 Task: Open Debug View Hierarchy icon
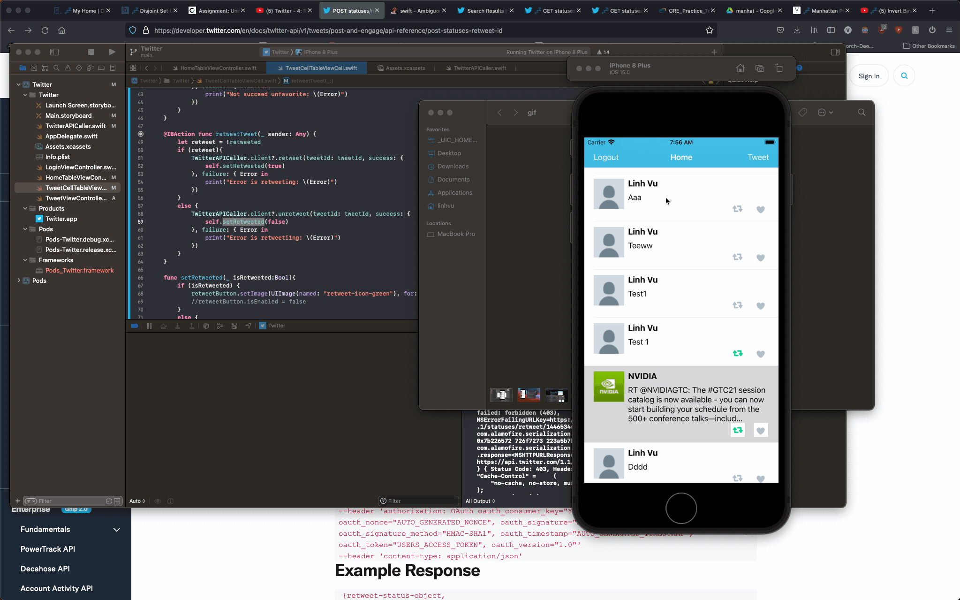[x=206, y=326]
